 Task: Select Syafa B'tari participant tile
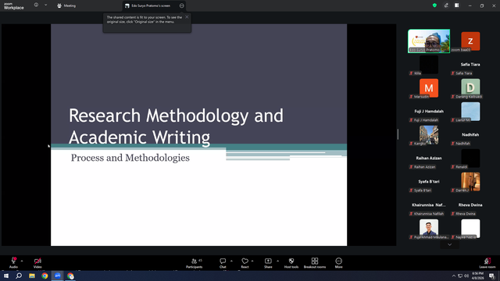(429, 182)
